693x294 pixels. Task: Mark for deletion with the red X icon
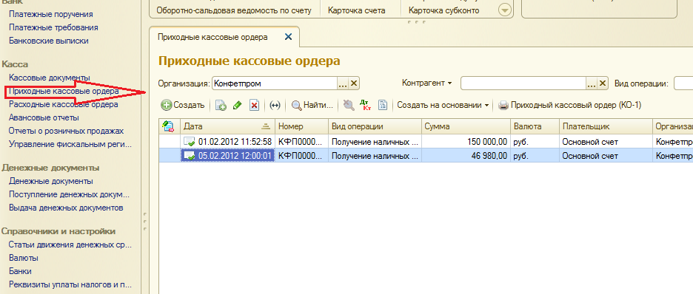(x=254, y=106)
